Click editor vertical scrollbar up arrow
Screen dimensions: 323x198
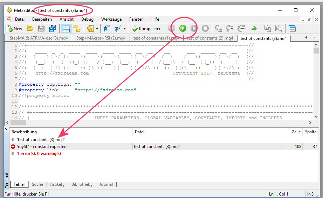pyautogui.click(x=316, y=45)
